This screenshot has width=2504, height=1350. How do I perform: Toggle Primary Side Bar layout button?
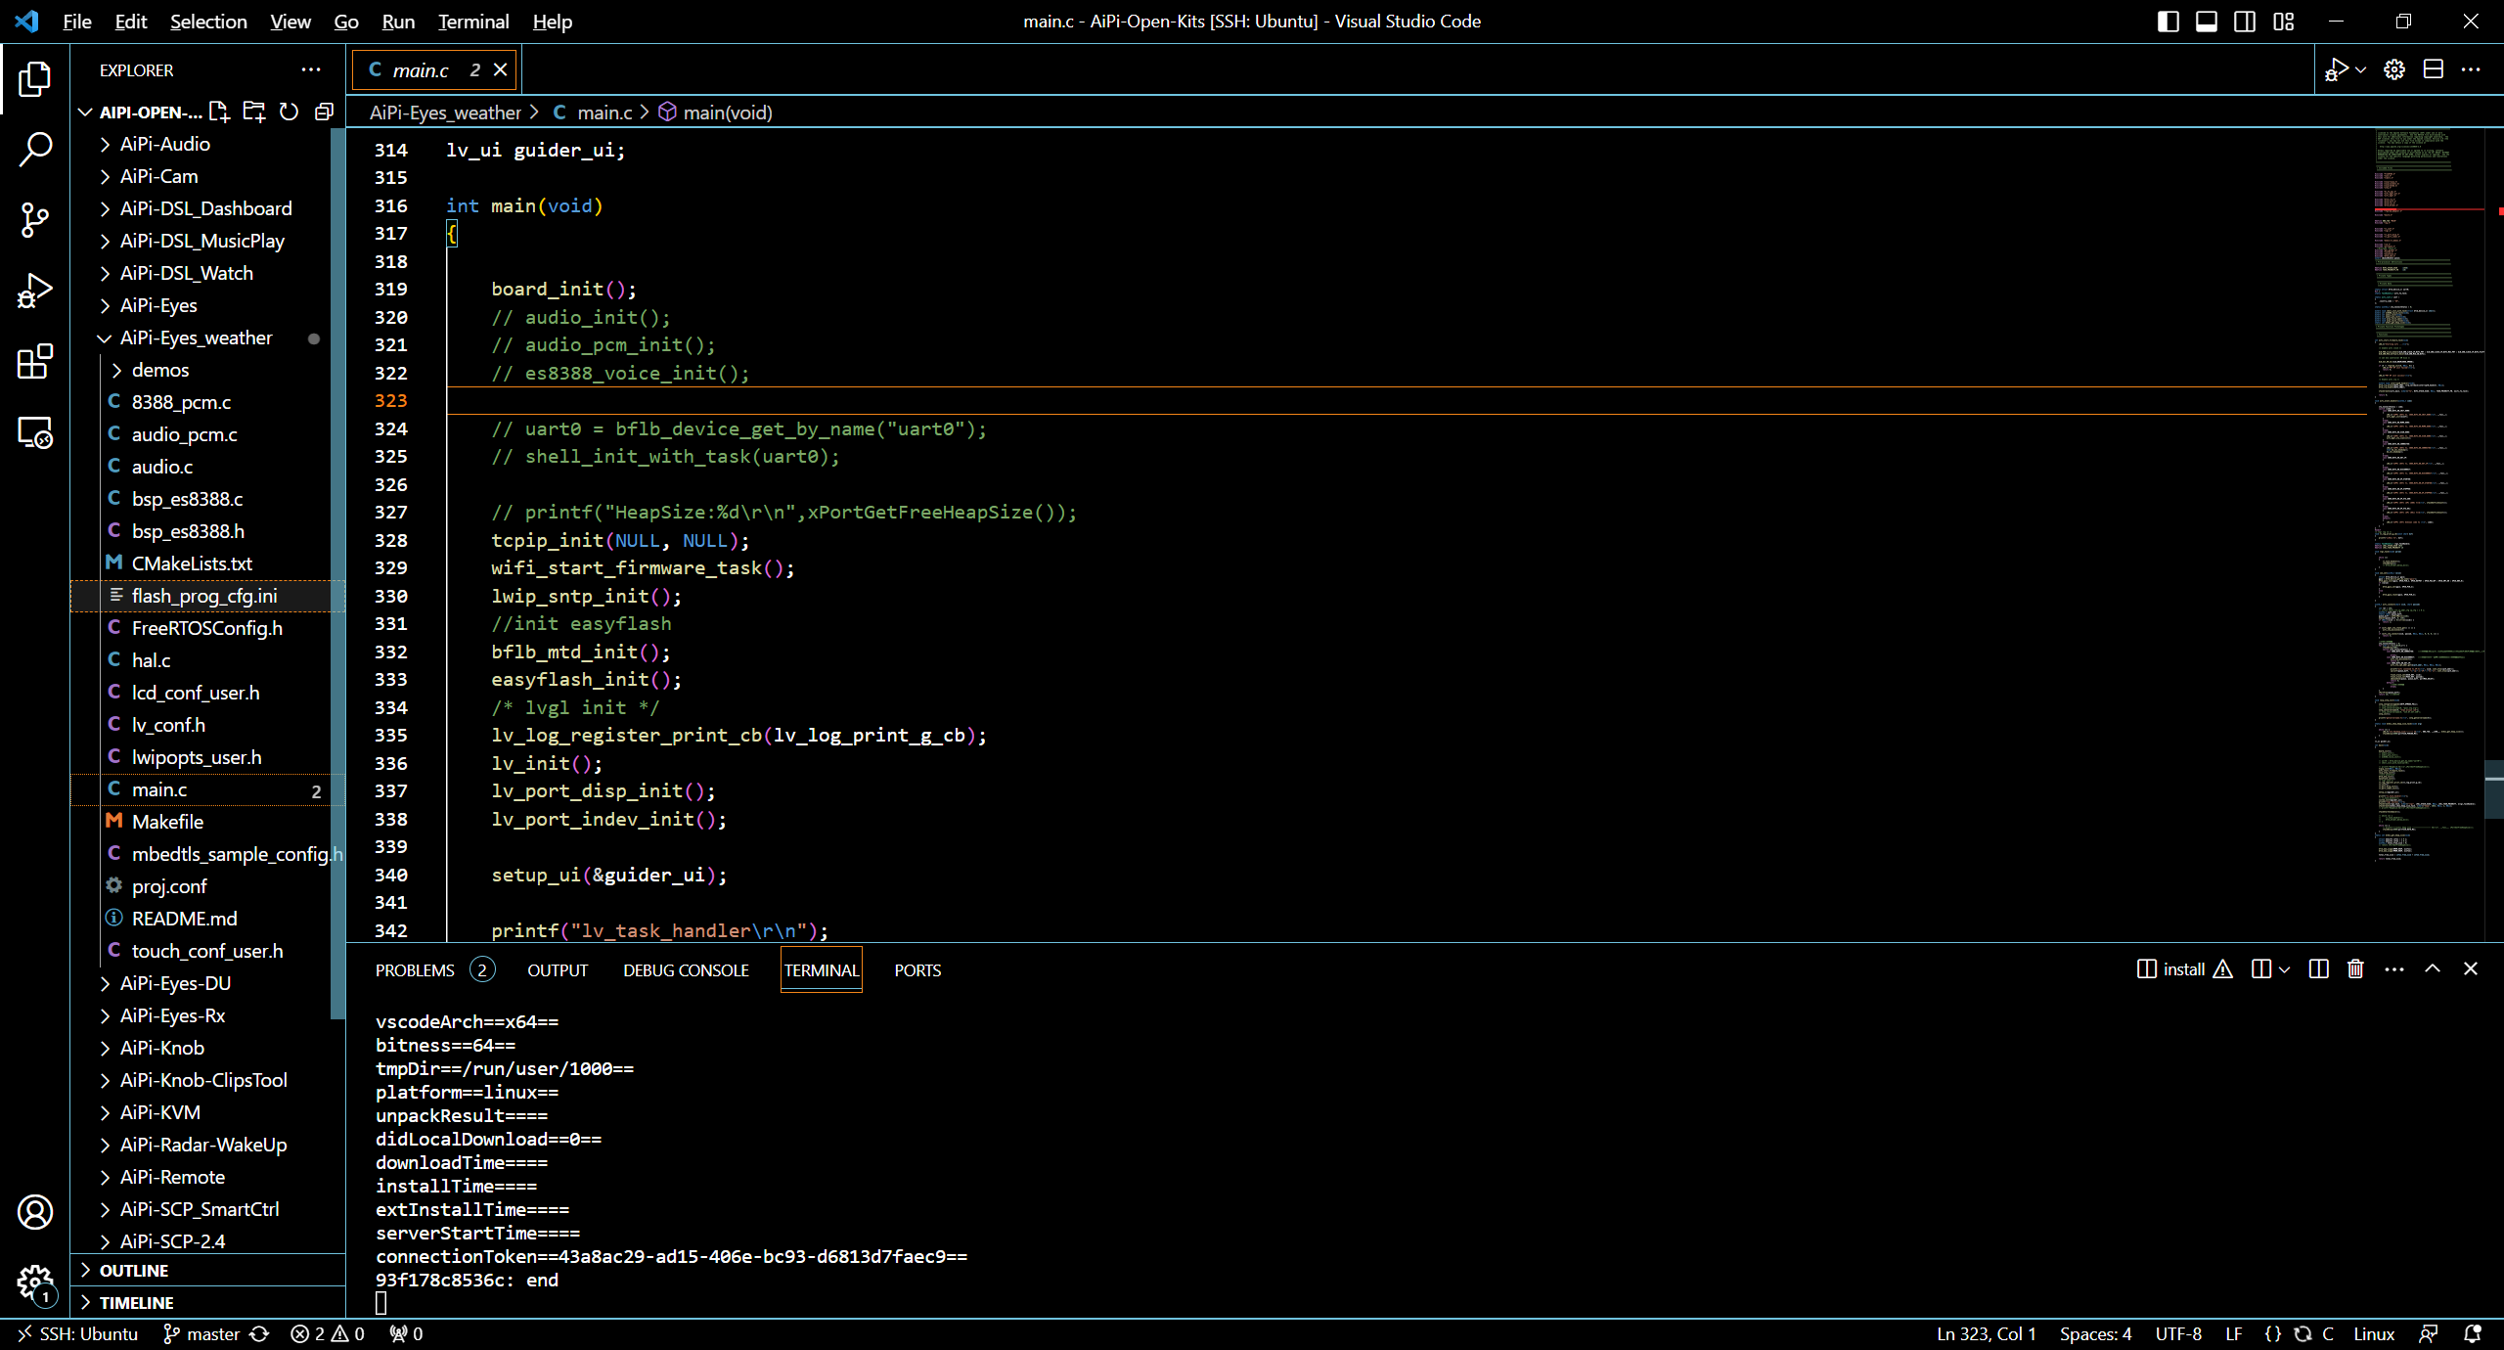[x=2169, y=22]
